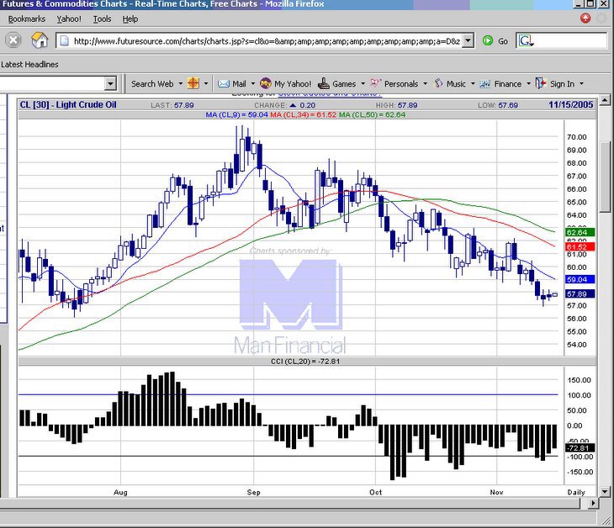Click the page icon in address bar
The width and height of the screenshot is (614, 528).
point(64,40)
